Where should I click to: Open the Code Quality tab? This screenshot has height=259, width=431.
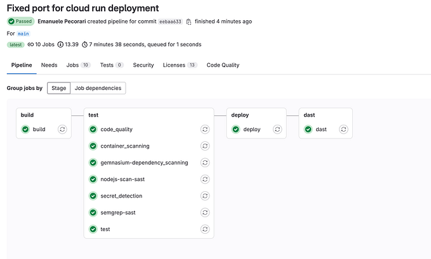click(x=223, y=65)
